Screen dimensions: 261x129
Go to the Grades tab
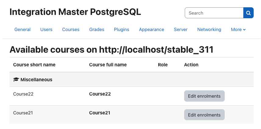click(97, 30)
